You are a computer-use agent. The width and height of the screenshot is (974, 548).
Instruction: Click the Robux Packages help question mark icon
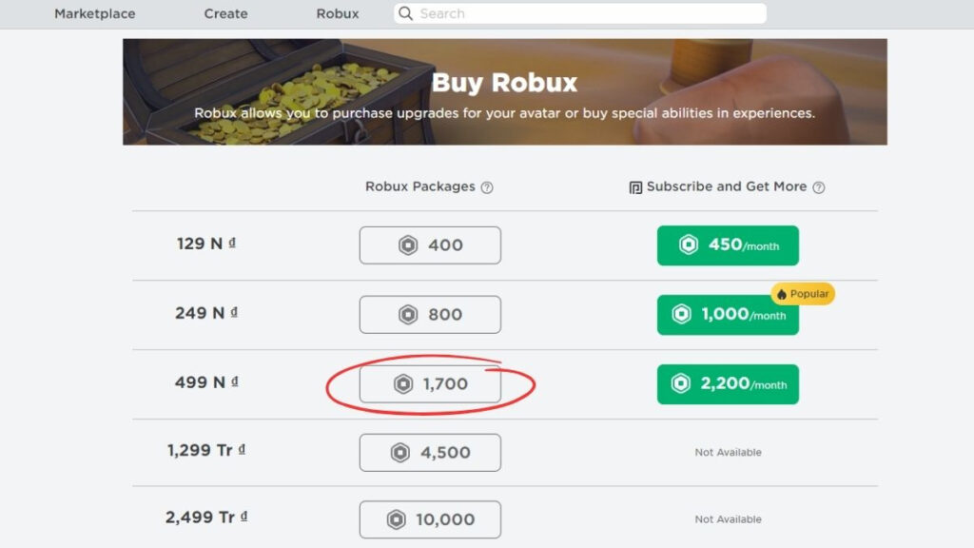pos(487,186)
